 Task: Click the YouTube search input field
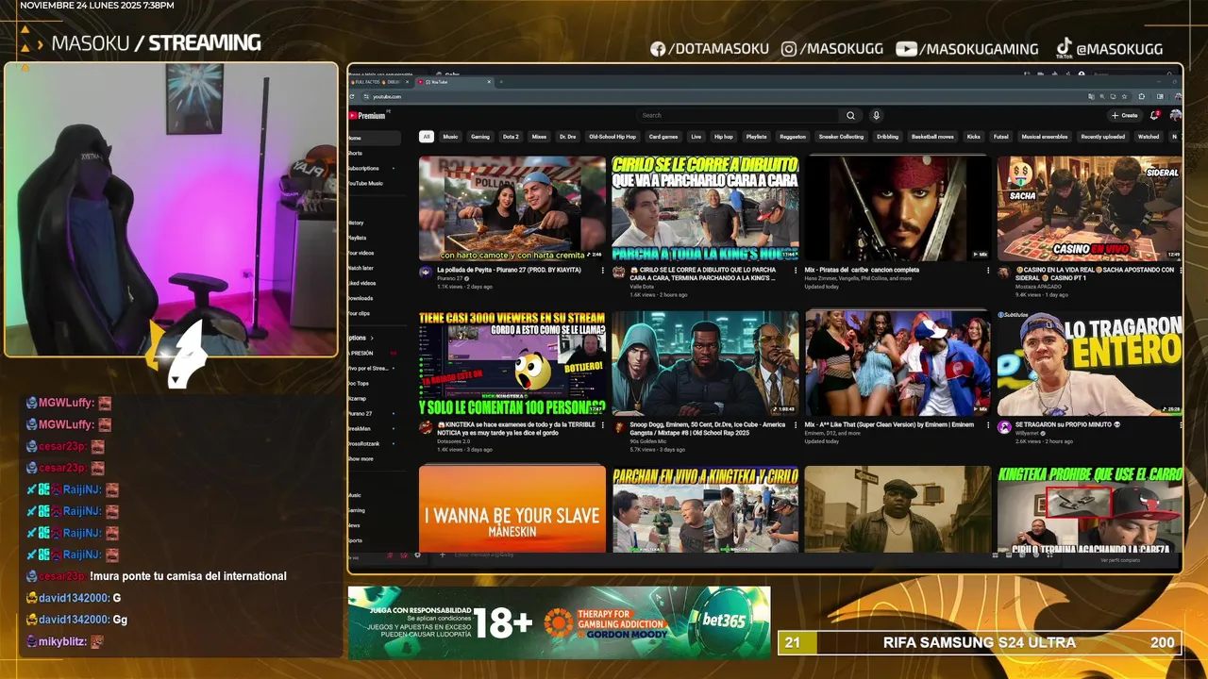pyautogui.click(x=739, y=115)
